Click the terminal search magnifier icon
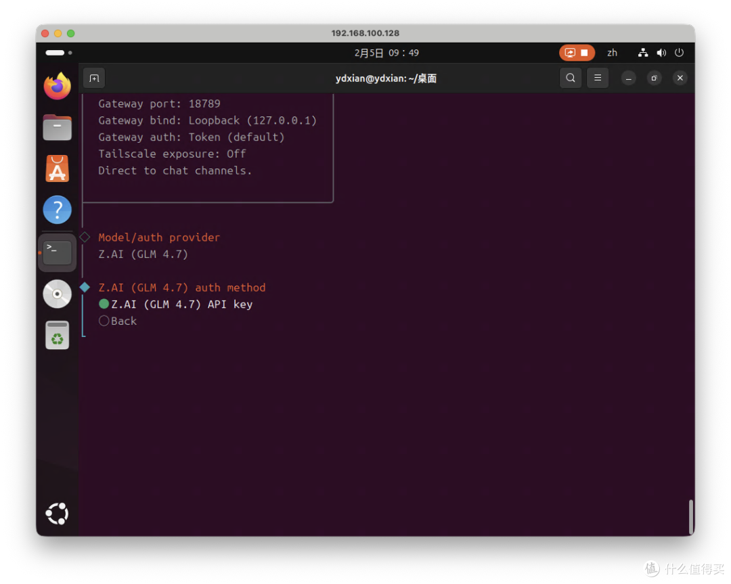 571,78
